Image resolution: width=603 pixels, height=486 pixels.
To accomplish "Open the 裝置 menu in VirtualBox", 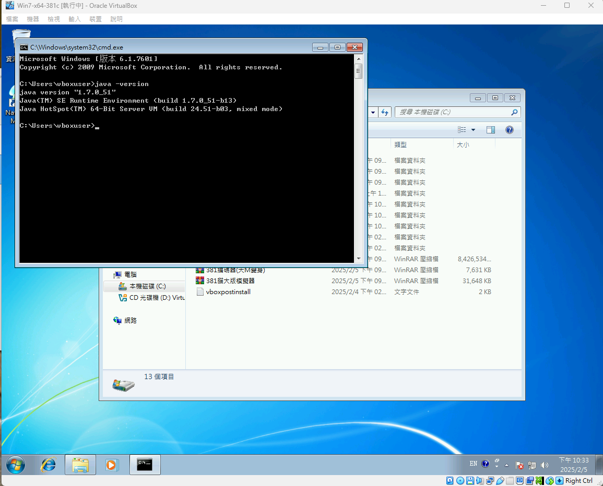I will (x=96, y=19).
